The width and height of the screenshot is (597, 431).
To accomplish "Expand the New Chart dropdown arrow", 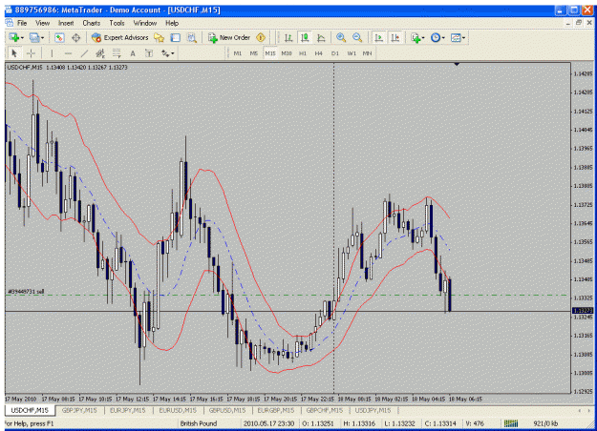I will click(x=23, y=38).
